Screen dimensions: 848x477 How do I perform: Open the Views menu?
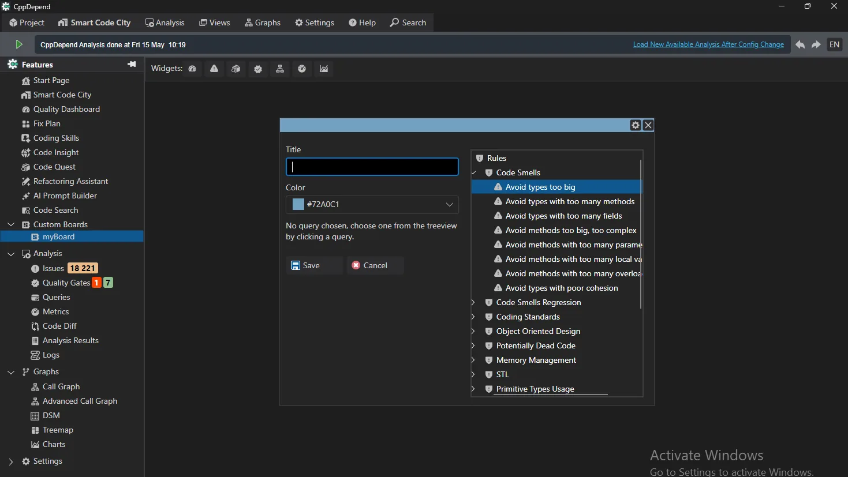pyautogui.click(x=215, y=22)
